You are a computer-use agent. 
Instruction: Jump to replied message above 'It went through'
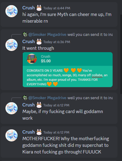click(90, 35)
